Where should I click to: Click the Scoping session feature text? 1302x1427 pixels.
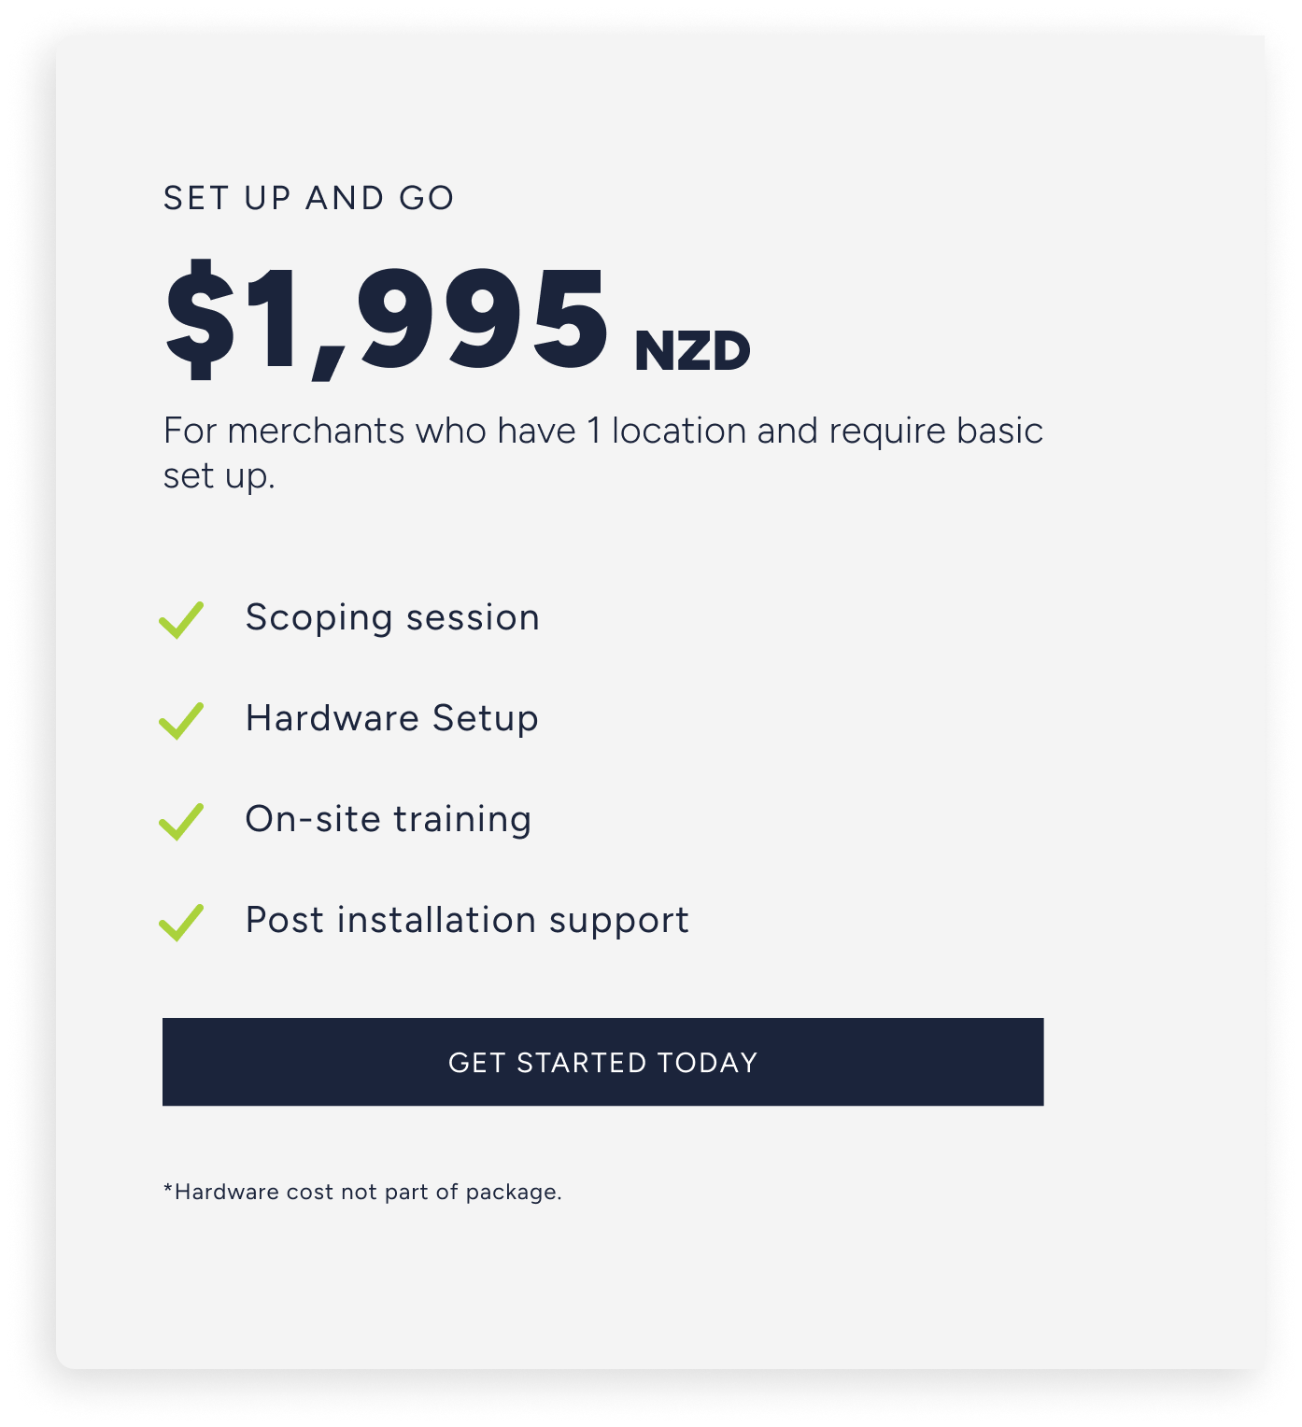(392, 617)
